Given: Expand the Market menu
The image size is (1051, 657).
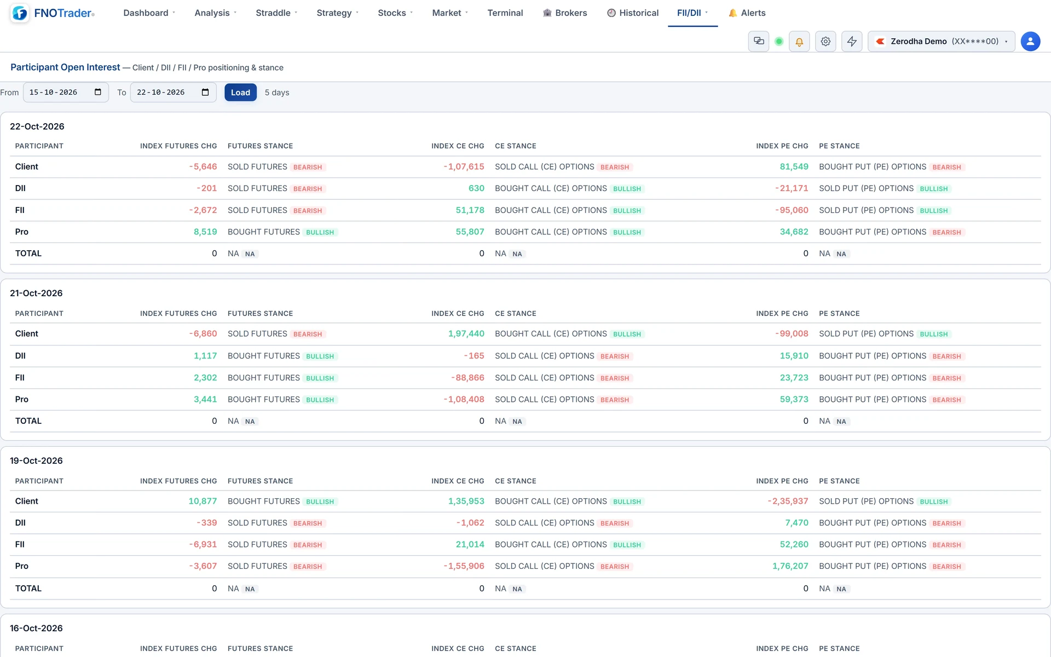Looking at the screenshot, I should pos(450,13).
